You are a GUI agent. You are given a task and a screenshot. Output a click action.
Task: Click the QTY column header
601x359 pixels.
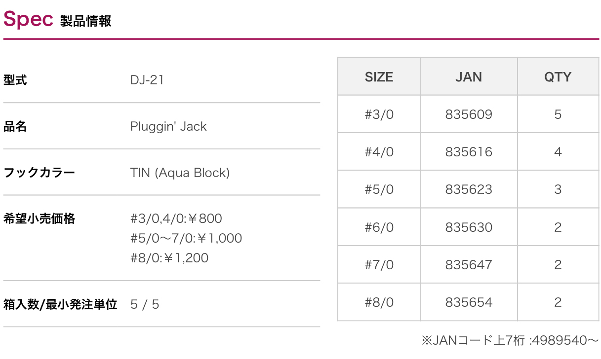[x=558, y=77]
